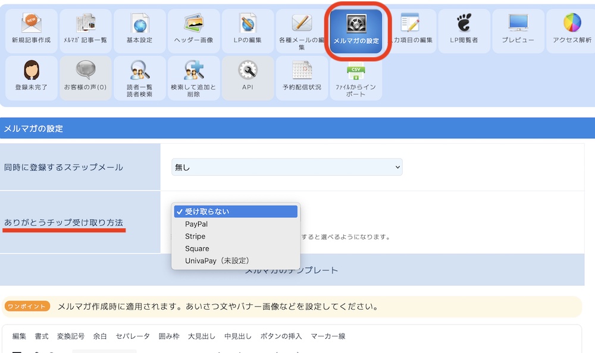Pick the Square payment option
Viewport: 595px width, 353px height.
[x=197, y=248]
